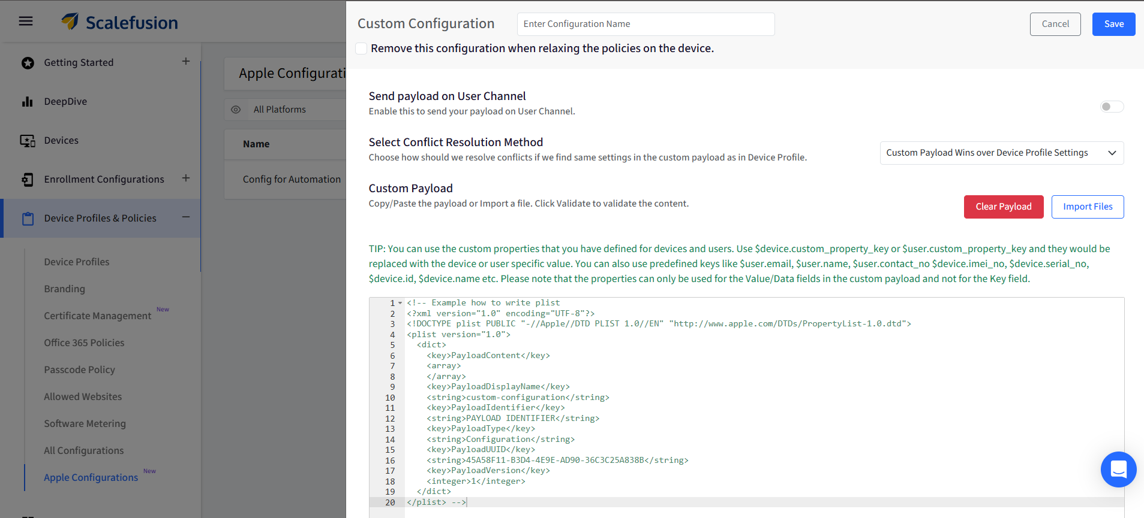Click the Device Profiles & Policies clipboard icon
This screenshot has width=1144, height=518.
point(28,219)
